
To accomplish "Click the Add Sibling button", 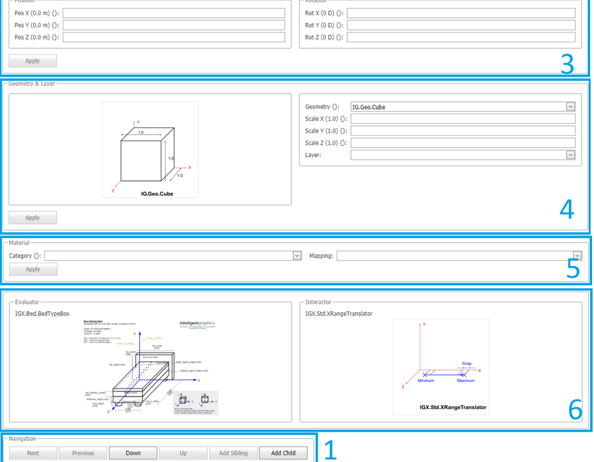I will [233, 453].
